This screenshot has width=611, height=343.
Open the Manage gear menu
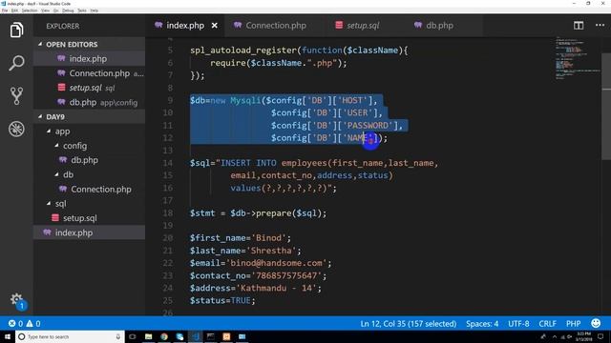[16, 299]
